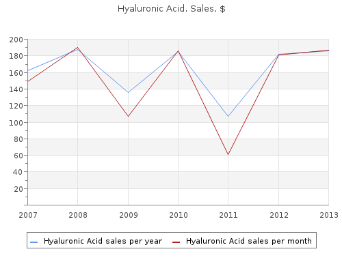342x273 pixels.
Task: Click the blue legend swatch for sales per year
Action: point(34,242)
